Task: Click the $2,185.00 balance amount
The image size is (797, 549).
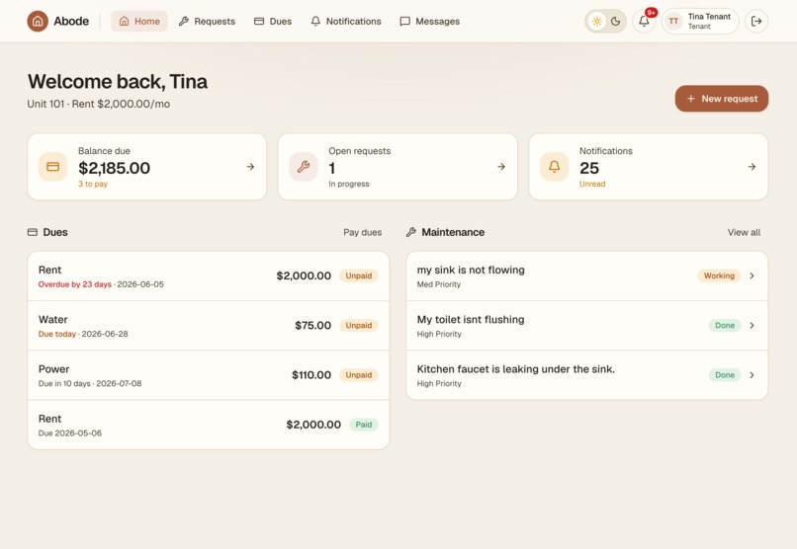Action: 114,168
